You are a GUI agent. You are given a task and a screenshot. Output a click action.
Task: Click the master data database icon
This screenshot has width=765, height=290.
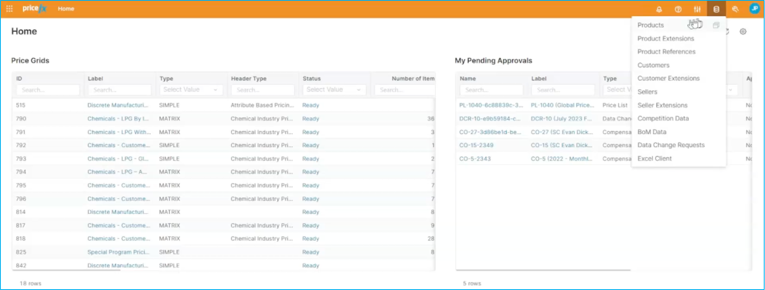pos(716,9)
